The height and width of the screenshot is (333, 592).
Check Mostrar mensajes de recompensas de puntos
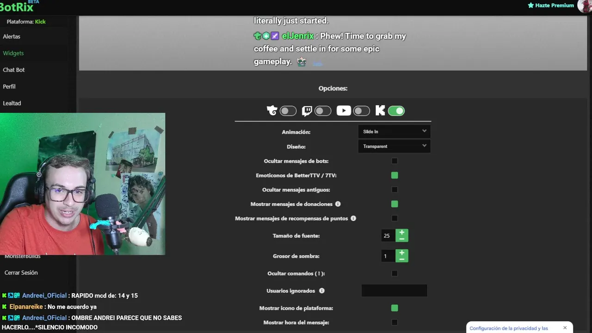[395, 218]
